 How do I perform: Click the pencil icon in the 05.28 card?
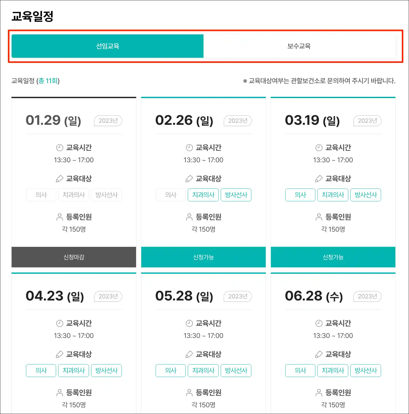[x=189, y=354]
